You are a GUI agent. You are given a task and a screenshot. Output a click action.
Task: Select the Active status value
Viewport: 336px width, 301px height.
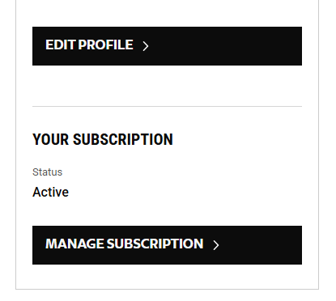pos(51,192)
